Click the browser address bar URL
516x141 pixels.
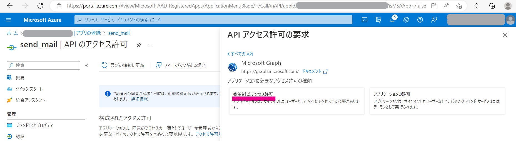246,6
